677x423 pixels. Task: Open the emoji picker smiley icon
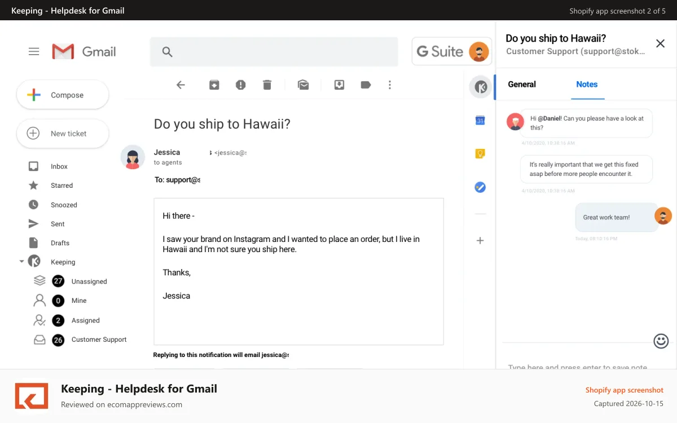[x=661, y=341]
